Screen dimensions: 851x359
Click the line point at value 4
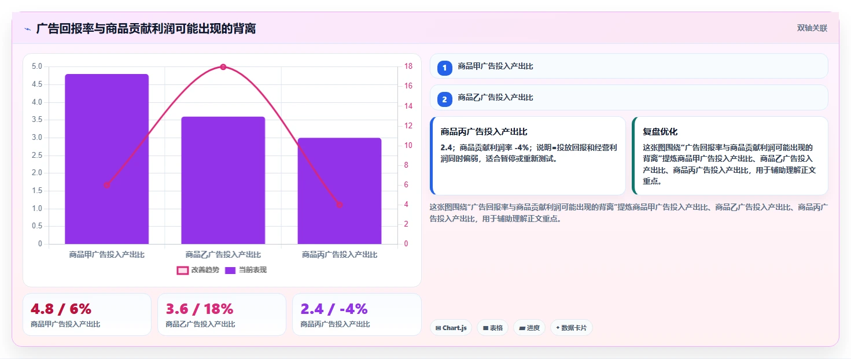click(340, 205)
